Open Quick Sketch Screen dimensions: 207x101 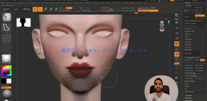click(x=27, y=9)
